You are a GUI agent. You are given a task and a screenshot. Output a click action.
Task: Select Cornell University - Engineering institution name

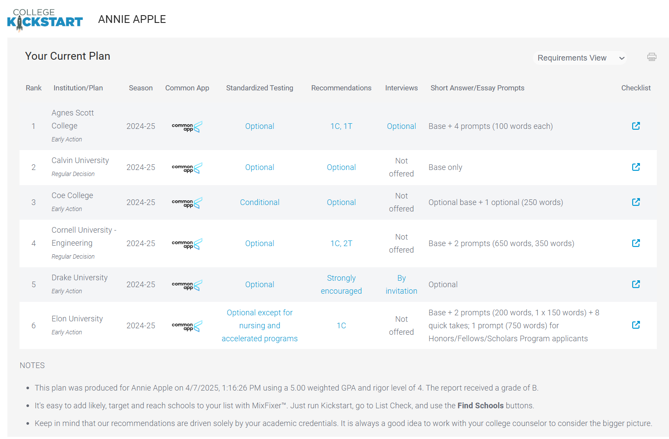(84, 237)
